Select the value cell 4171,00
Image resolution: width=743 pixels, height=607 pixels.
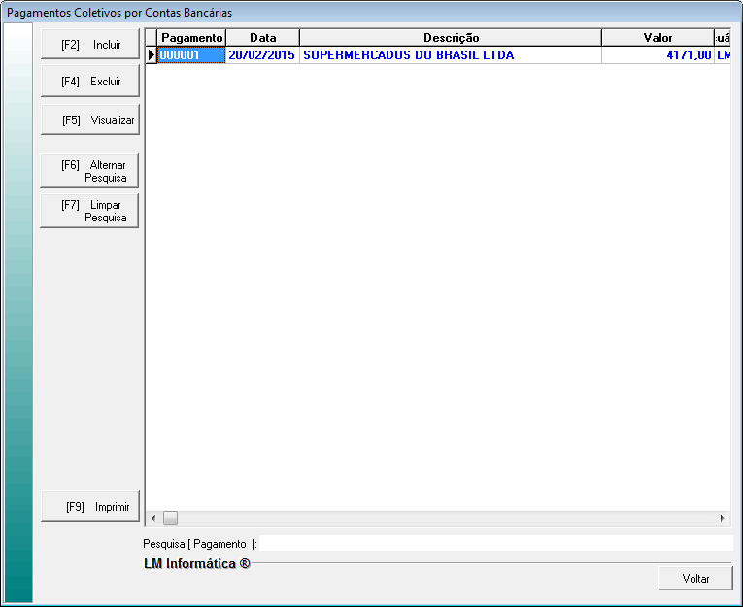(x=657, y=55)
